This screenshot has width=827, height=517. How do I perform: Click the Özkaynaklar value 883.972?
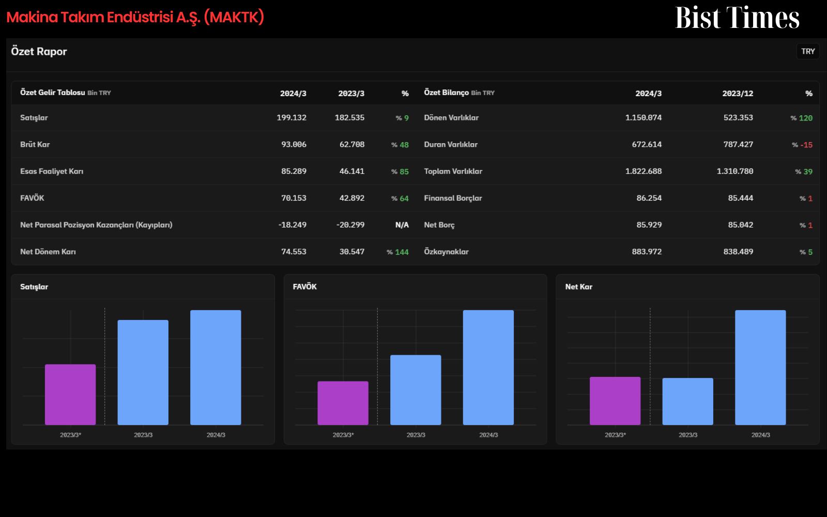[x=647, y=252]
